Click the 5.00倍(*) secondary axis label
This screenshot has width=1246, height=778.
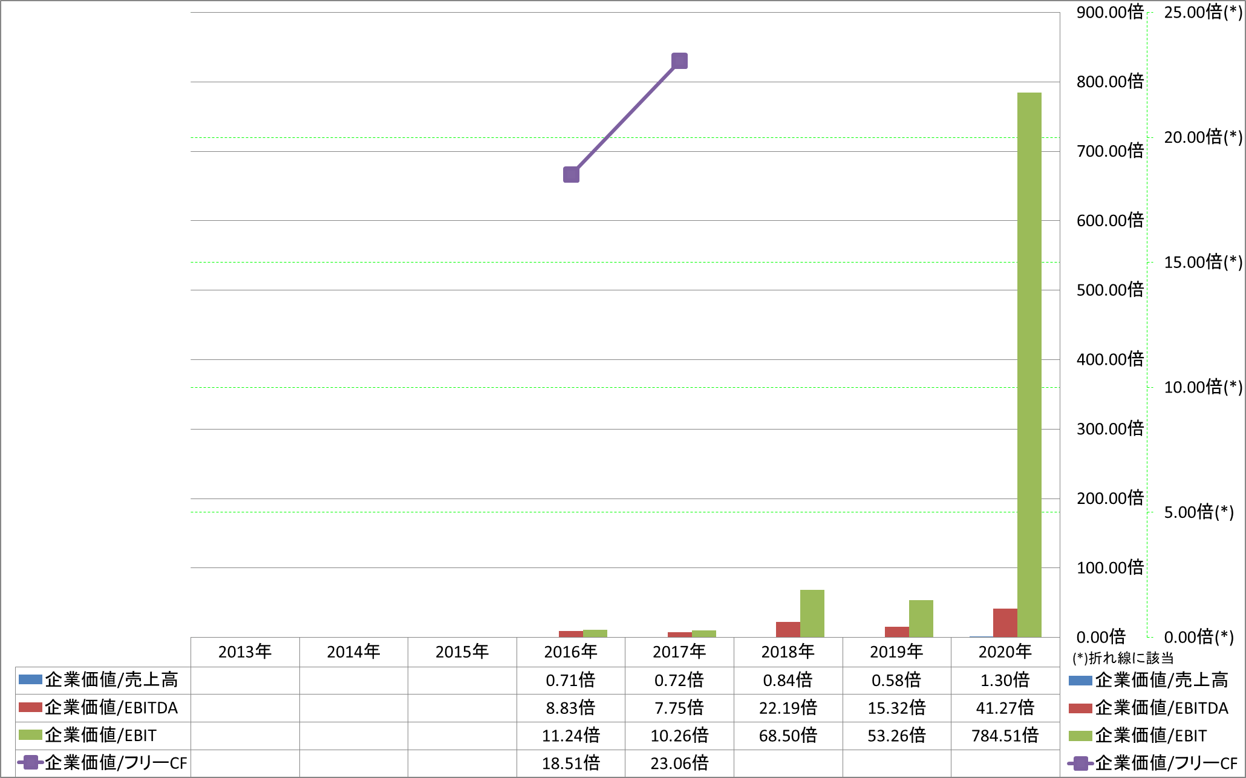[1199, 512]
